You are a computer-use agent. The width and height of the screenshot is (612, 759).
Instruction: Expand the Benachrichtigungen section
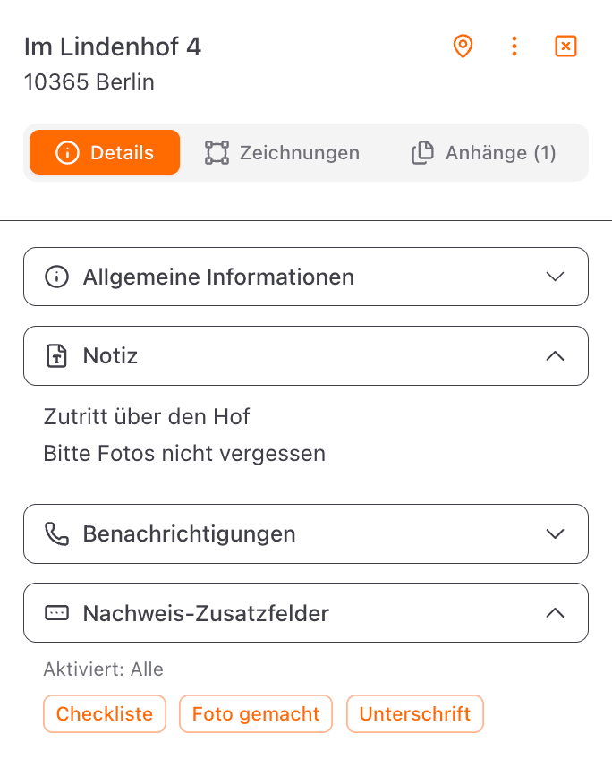click(556, 533)
